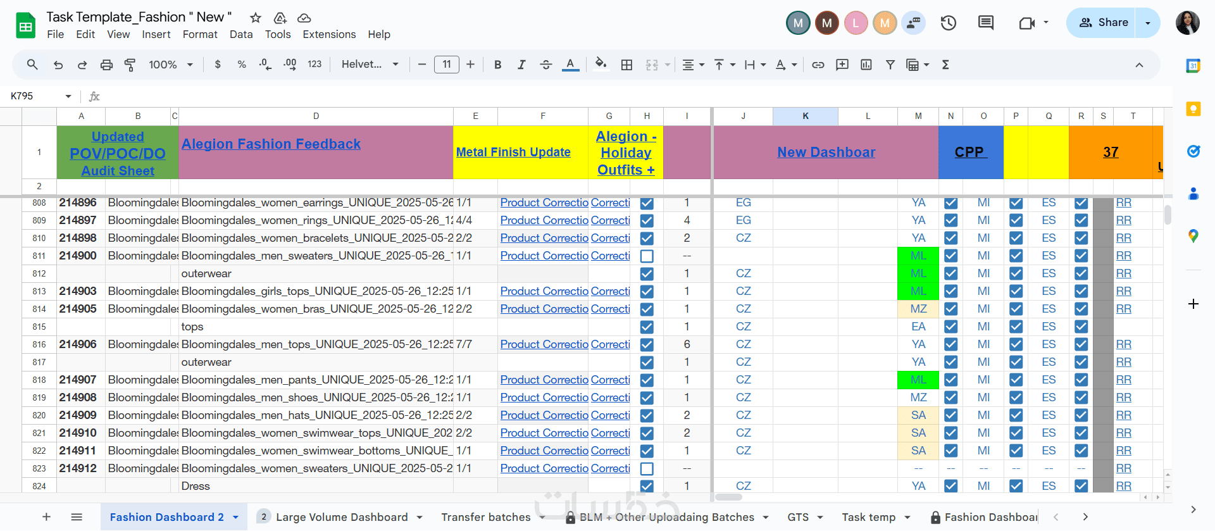Open Google Calendar side panel
This screenshot has width=1215, height=531.
1193,65
